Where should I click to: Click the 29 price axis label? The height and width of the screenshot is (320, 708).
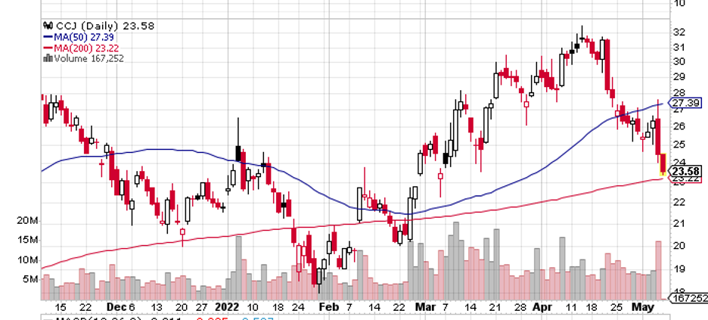pyautogui.click(x=679, y=77)
